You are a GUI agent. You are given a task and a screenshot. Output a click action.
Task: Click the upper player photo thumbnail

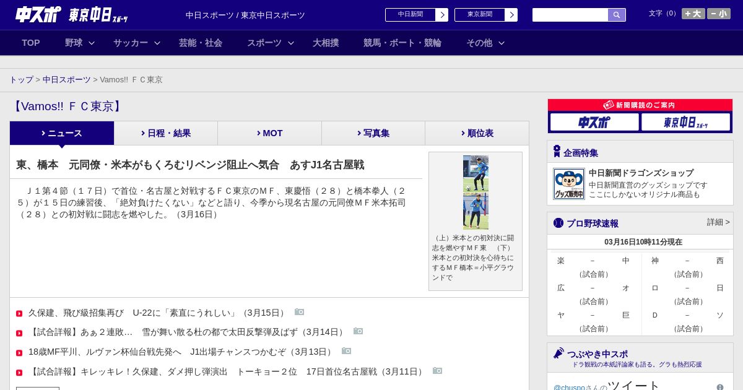(x=476, y=173)
